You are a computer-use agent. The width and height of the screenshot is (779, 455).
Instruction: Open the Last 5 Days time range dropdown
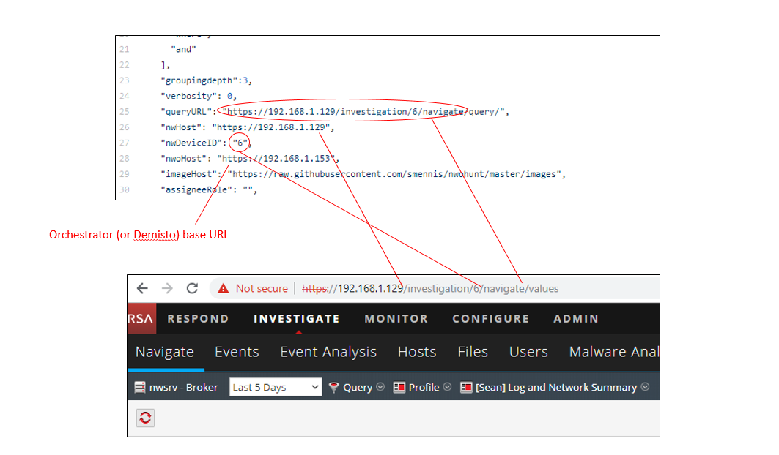click(x=276, y=387)
